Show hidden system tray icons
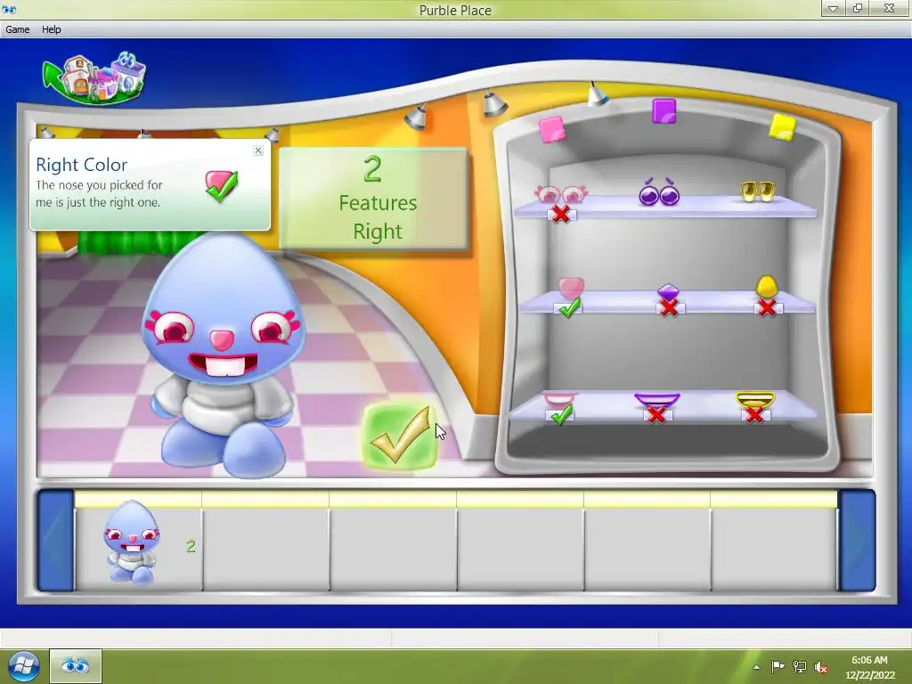 (756, 667)
